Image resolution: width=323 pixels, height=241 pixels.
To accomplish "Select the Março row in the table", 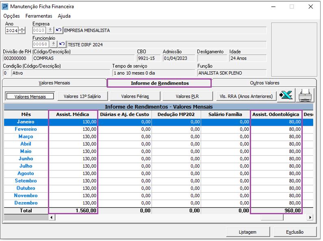I will [26, 137].
